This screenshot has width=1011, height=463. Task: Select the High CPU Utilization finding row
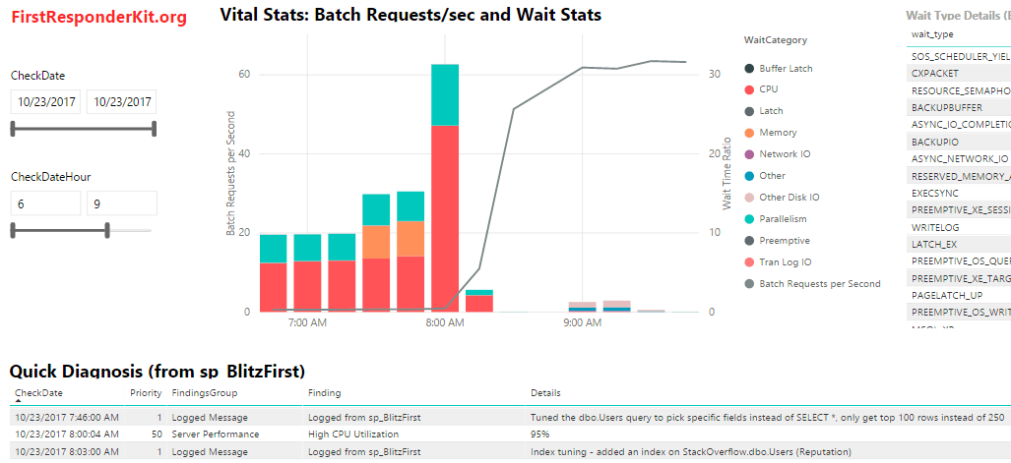pos(511,434)
